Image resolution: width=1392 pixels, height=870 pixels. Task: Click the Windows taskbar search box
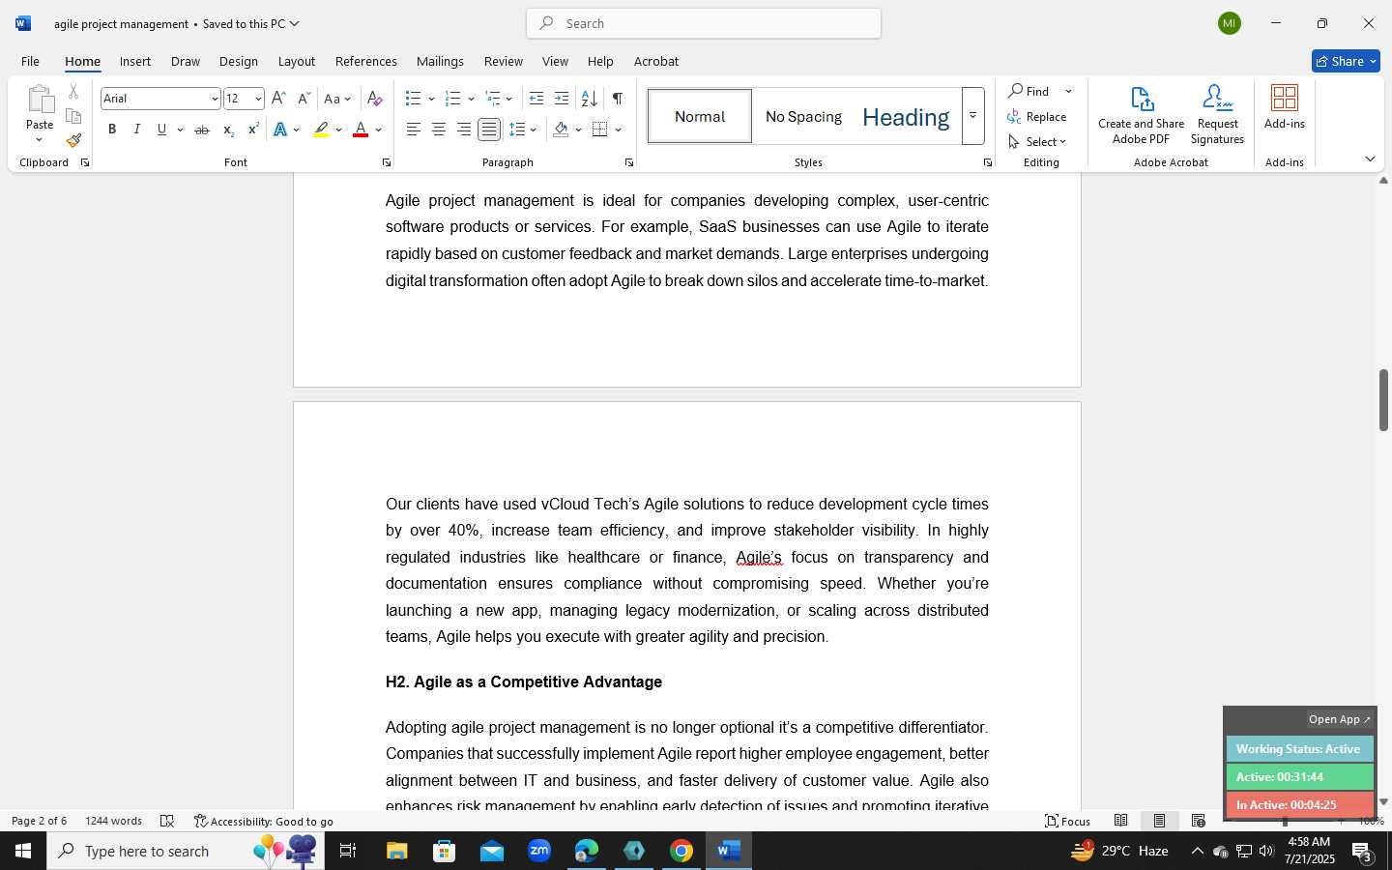[x=186, y=851]
